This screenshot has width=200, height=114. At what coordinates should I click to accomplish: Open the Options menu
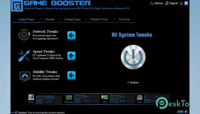coord(156,3)
